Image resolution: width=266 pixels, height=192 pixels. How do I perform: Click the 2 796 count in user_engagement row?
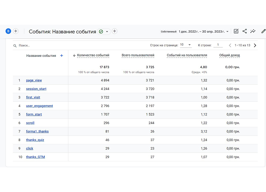[x=105, y=106]
